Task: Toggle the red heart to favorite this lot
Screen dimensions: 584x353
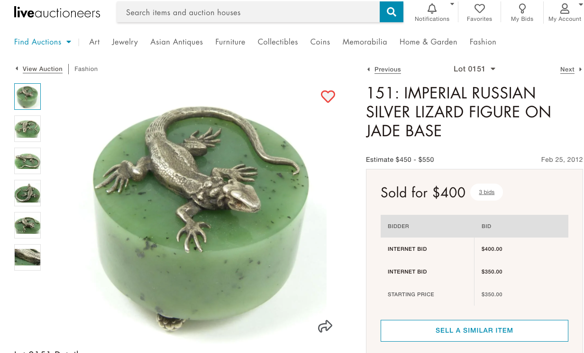Action: [328, 97]
